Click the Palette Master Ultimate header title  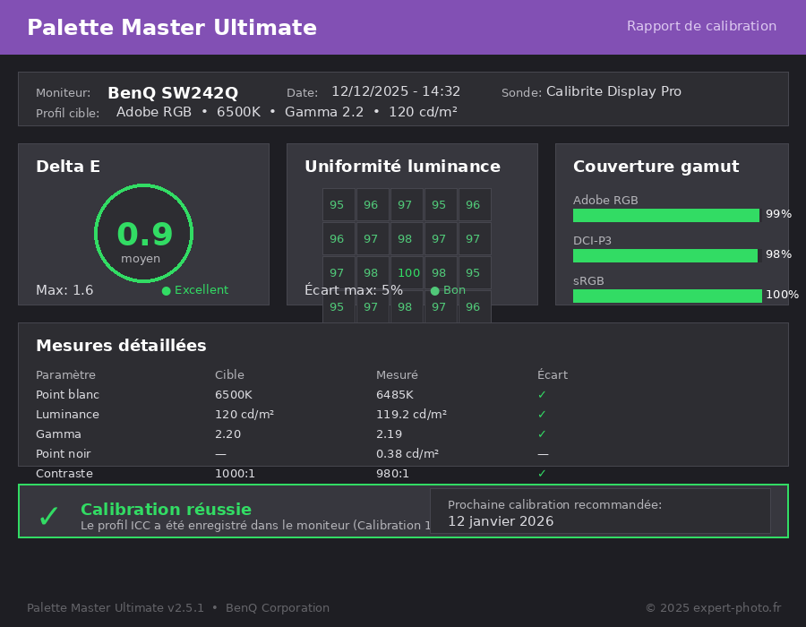172,28
